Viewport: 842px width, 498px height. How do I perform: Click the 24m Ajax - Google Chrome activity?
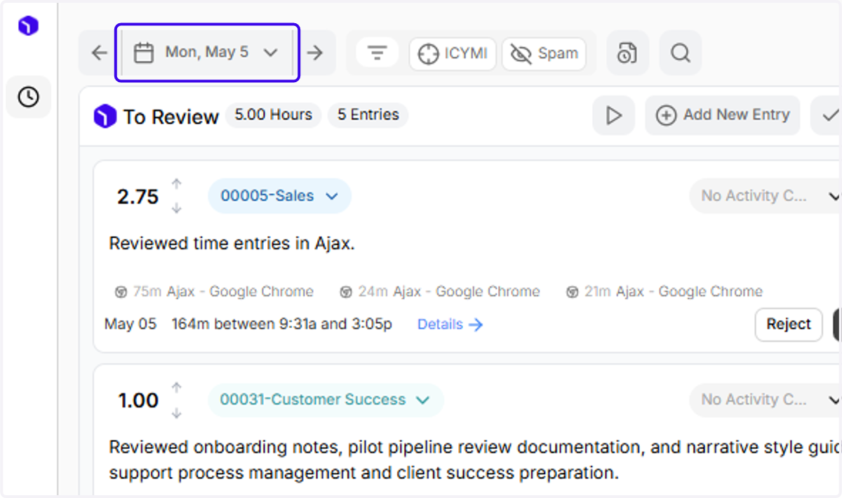[440, 291]
